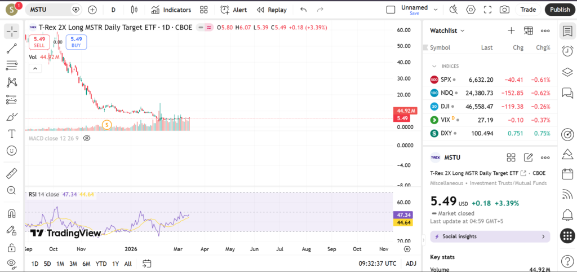
Task: Open the Indicators panel
Action: [171, 10]
